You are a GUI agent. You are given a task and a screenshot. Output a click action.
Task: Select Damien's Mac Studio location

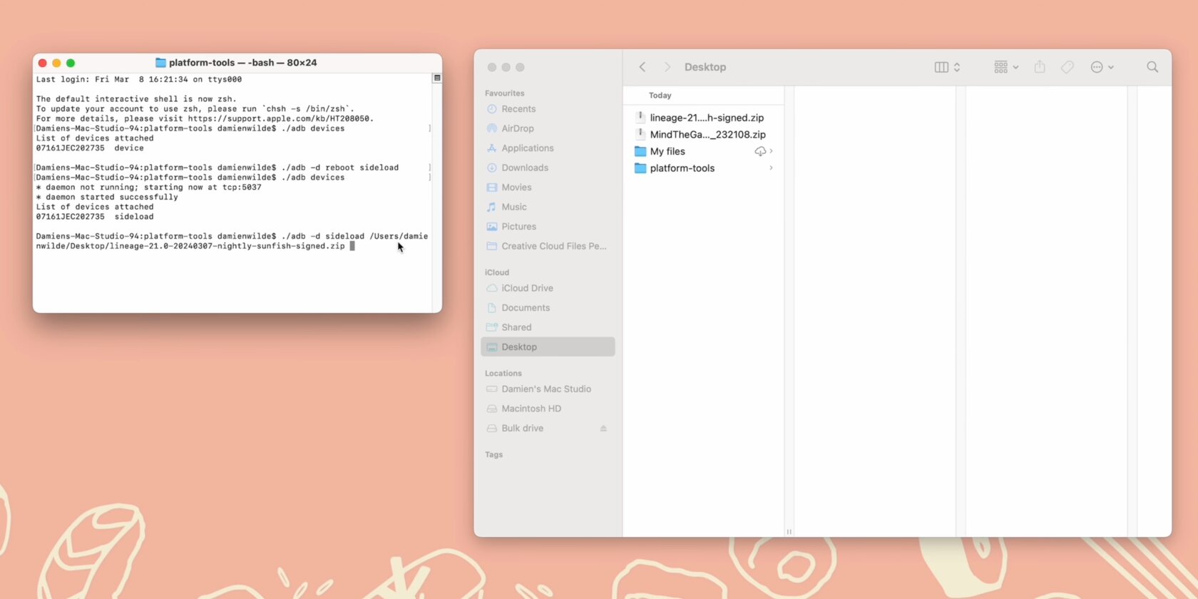(548, 389)
